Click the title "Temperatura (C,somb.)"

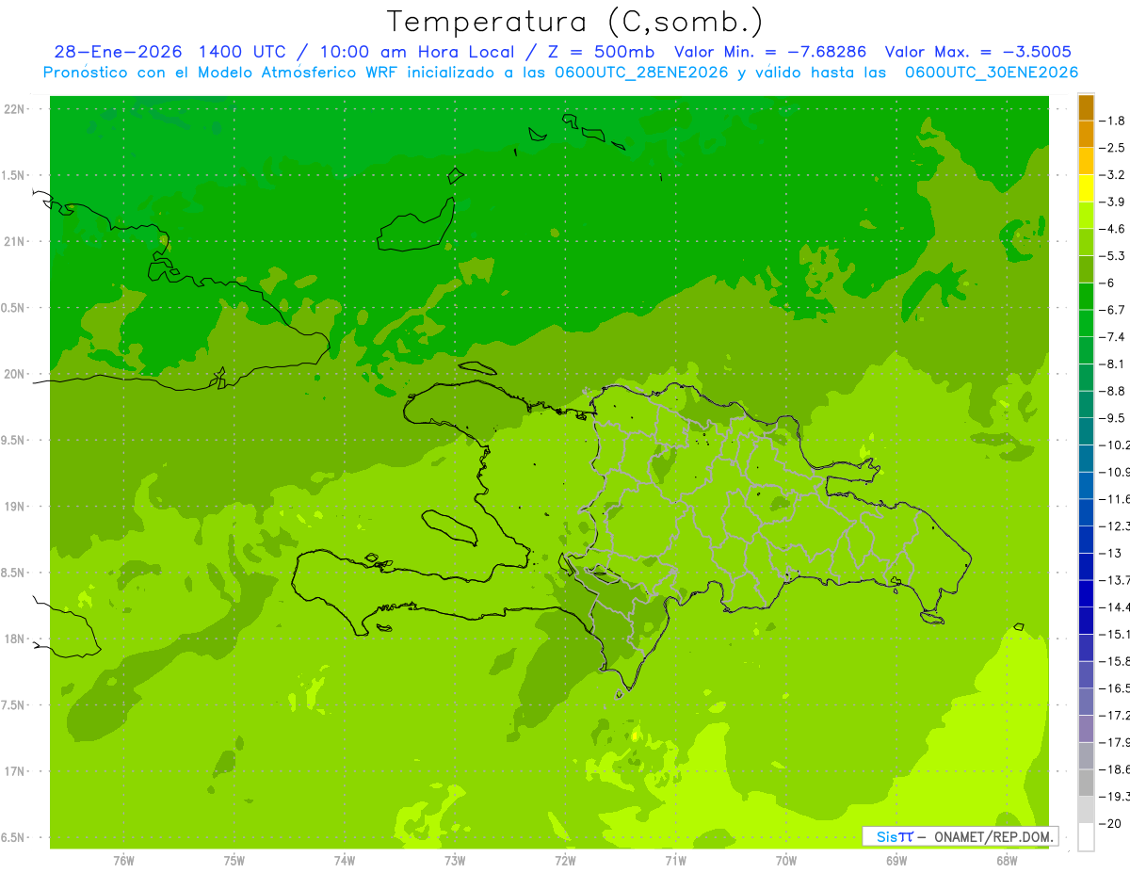(x=575, y=22)
